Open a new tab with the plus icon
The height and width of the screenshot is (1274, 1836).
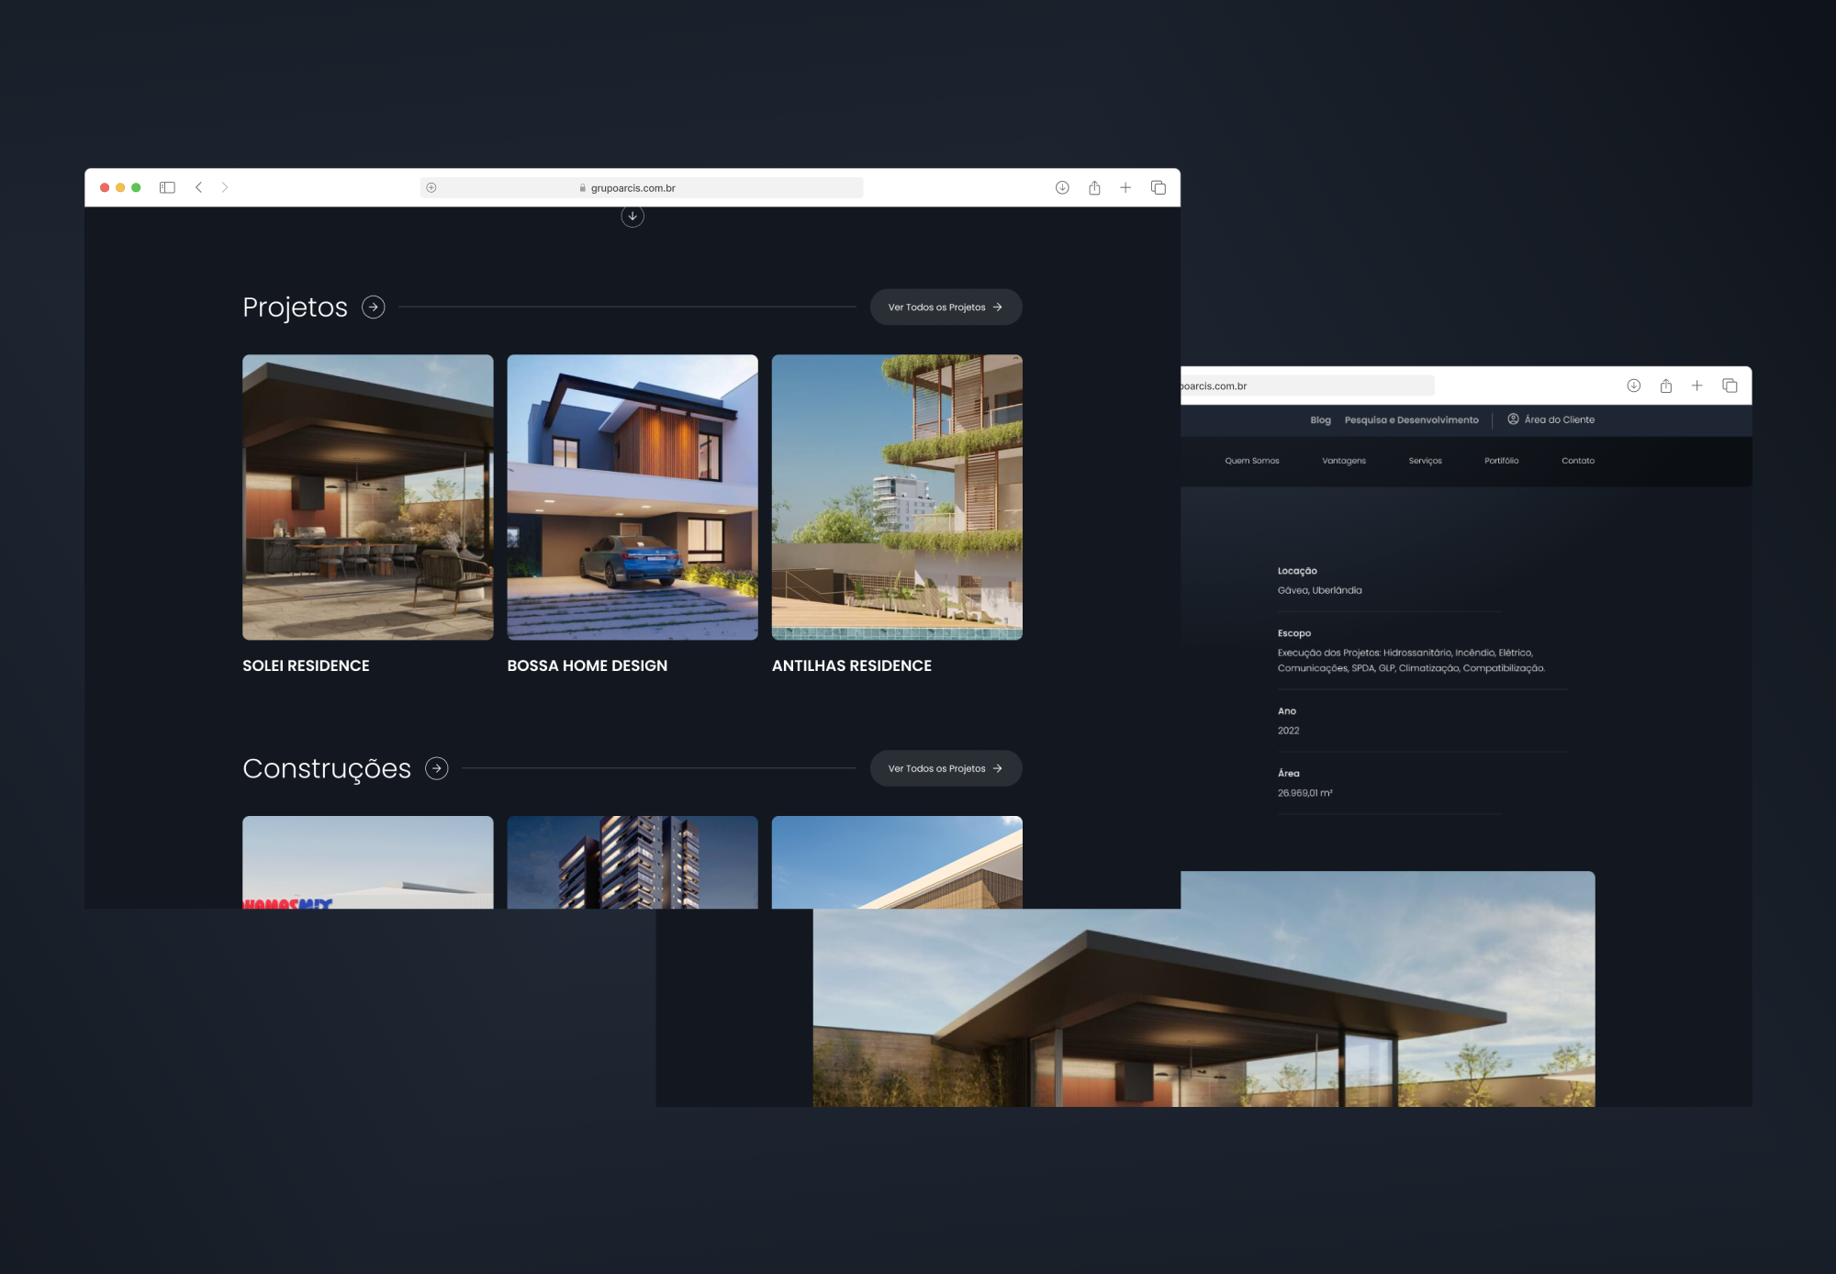[1125, 187]
